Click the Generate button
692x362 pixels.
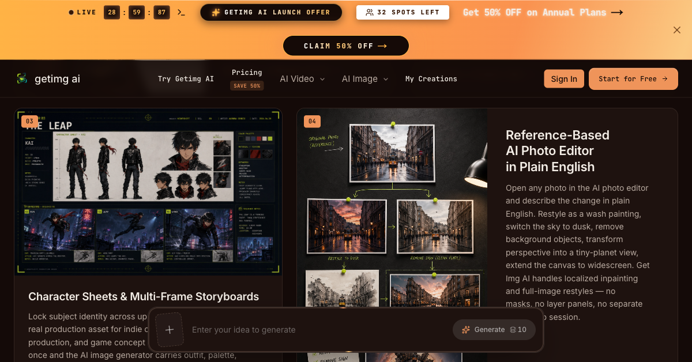point(494,330)
